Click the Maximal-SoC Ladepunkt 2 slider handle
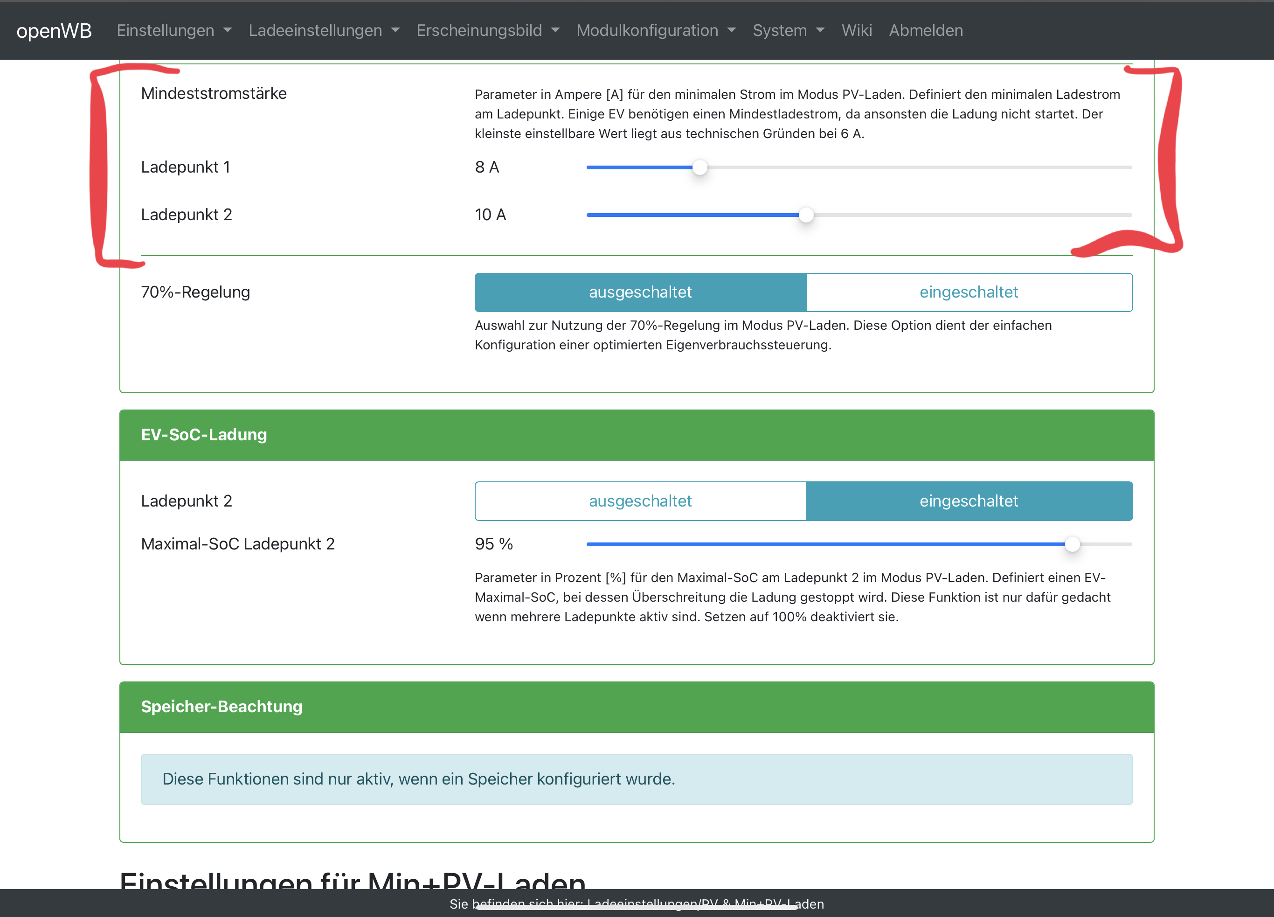Screen dimensions: 1274x917 pos(1073,544)
